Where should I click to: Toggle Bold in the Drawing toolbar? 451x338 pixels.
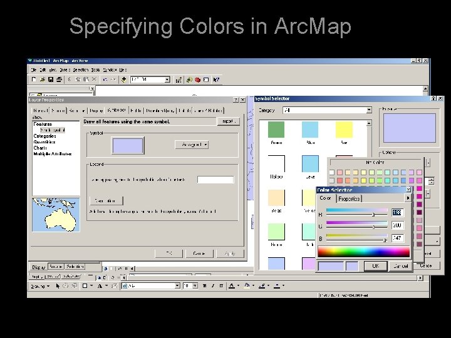tap(204, 285)
